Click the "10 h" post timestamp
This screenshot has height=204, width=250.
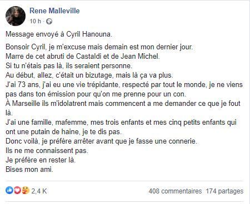(35, 21)
